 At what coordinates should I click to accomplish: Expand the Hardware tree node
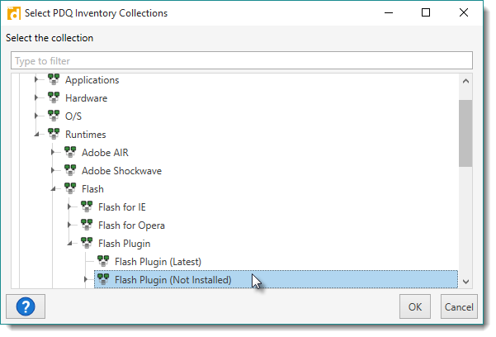click(x=36, y=99)
